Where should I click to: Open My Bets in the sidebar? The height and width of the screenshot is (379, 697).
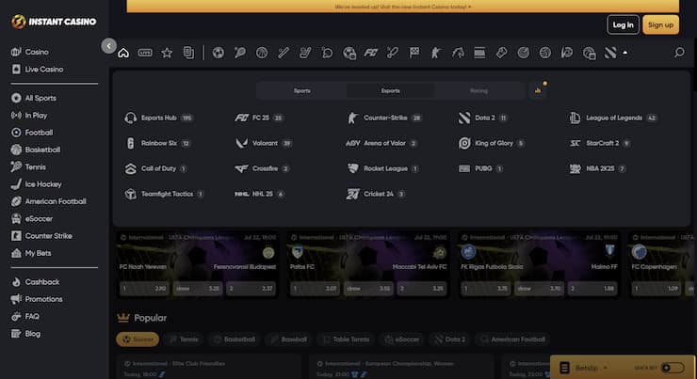pos(31,253)
